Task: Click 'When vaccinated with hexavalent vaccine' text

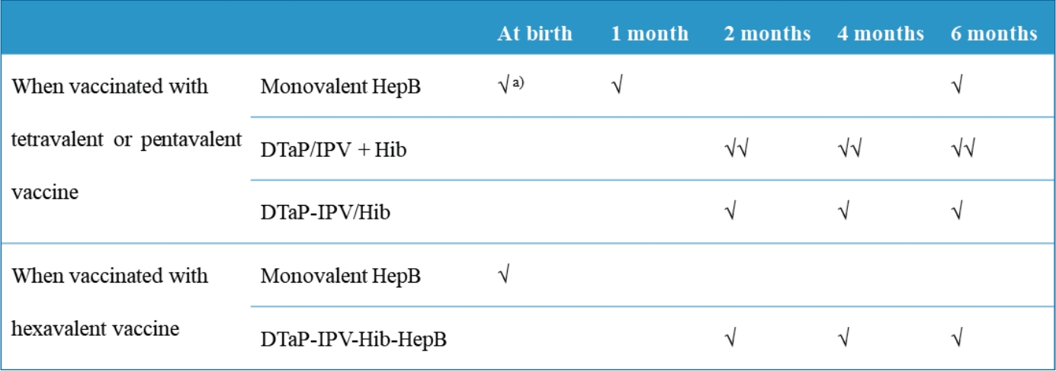Action: pos(110,302)
